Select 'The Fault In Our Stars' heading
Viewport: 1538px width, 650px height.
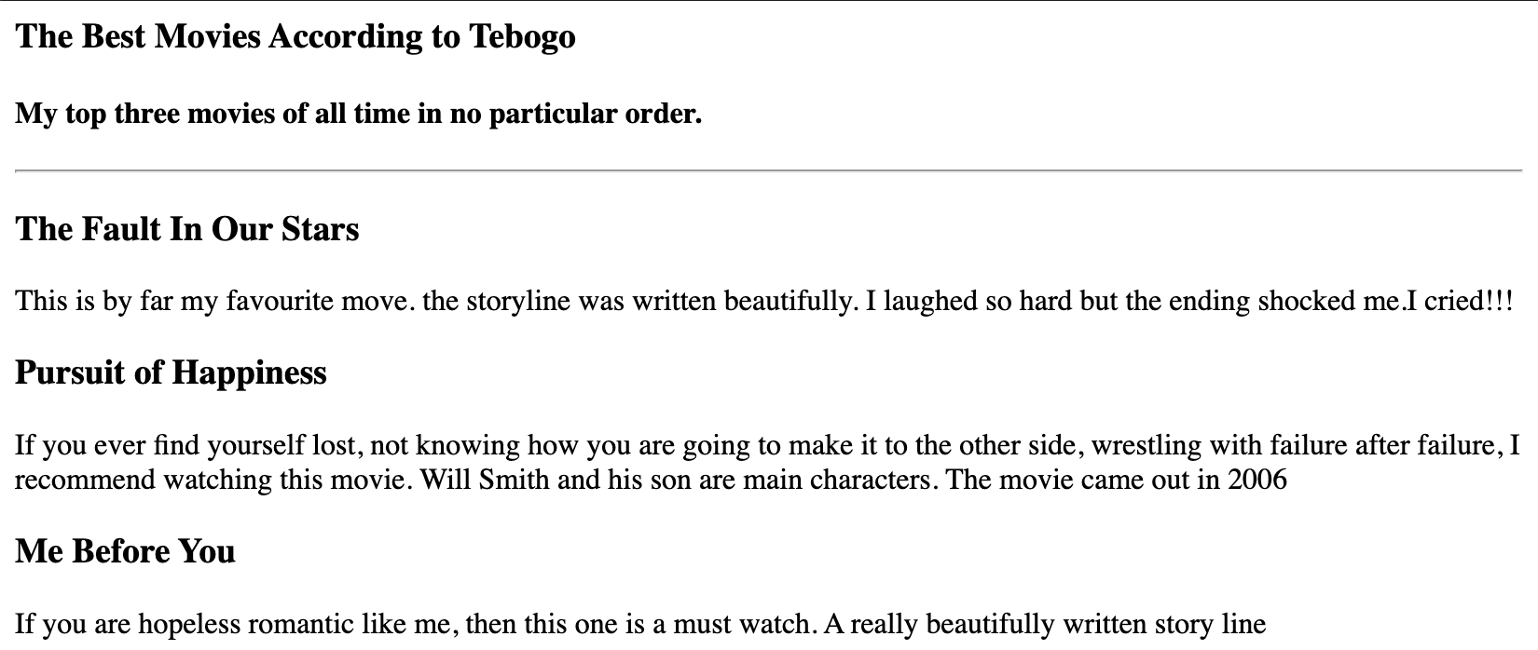(x=187, y=229)
